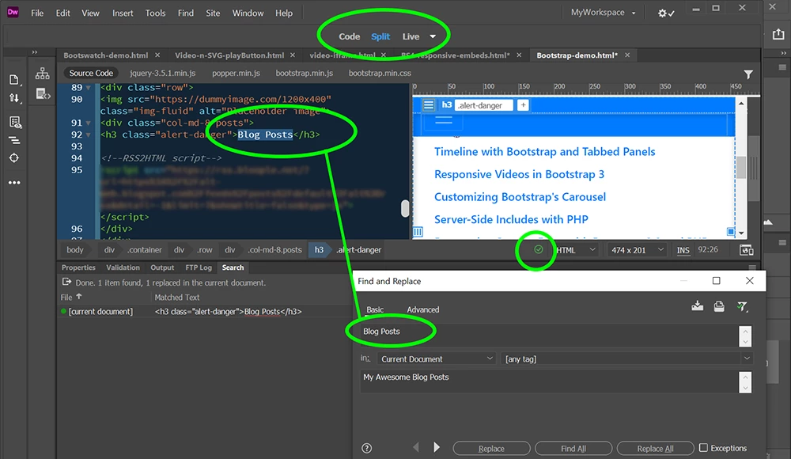Open the Validation panel tab
791x459 pixels.
pos(123,267)
